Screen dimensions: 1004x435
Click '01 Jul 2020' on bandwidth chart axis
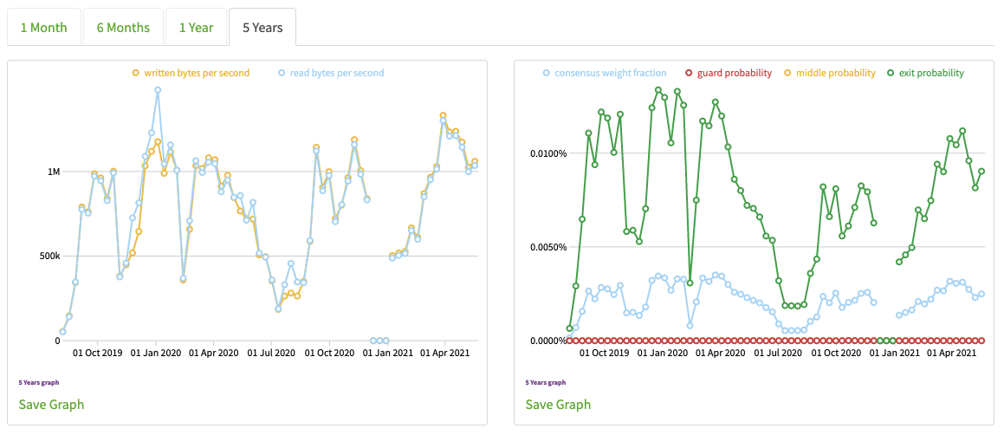pos(271,353)
